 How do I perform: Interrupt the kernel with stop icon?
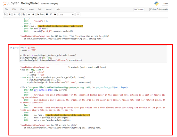pyautogui.click(x=47, y=14)
